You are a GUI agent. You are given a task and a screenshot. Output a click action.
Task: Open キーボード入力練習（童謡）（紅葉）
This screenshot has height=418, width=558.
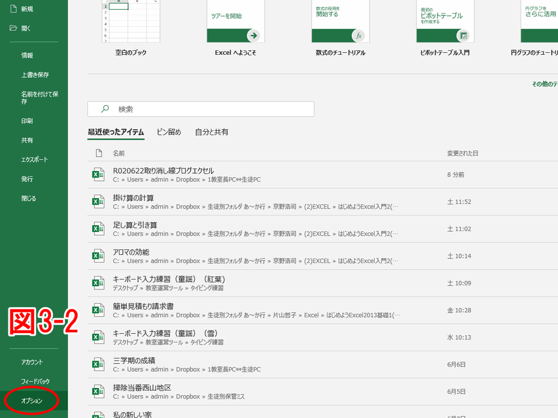(323, 283)
